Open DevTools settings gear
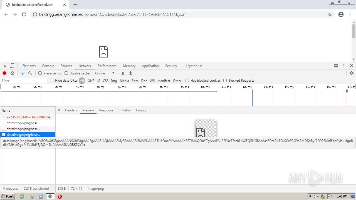Viewport: 356px width, 200px height. pos(336,66)
